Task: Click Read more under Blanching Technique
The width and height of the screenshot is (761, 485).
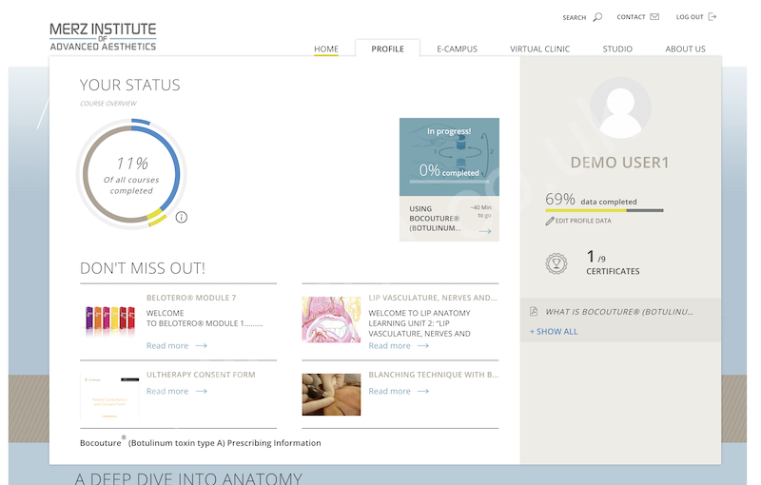Action: tap(389, 392)
